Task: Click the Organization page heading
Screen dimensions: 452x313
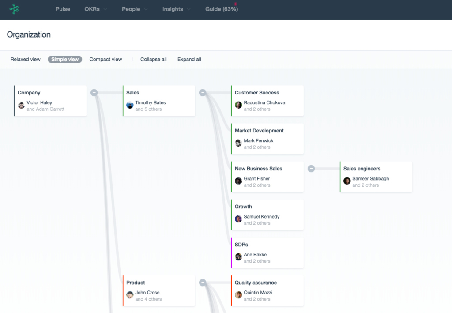Action: pyautogui.click(x=29, y=34)
